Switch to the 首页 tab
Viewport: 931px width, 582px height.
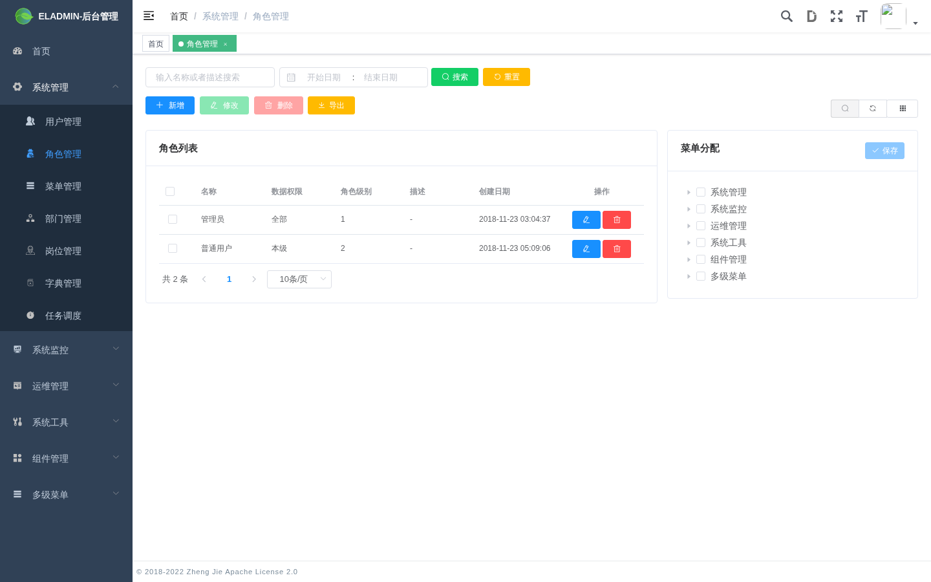click(x=156, y=44)
